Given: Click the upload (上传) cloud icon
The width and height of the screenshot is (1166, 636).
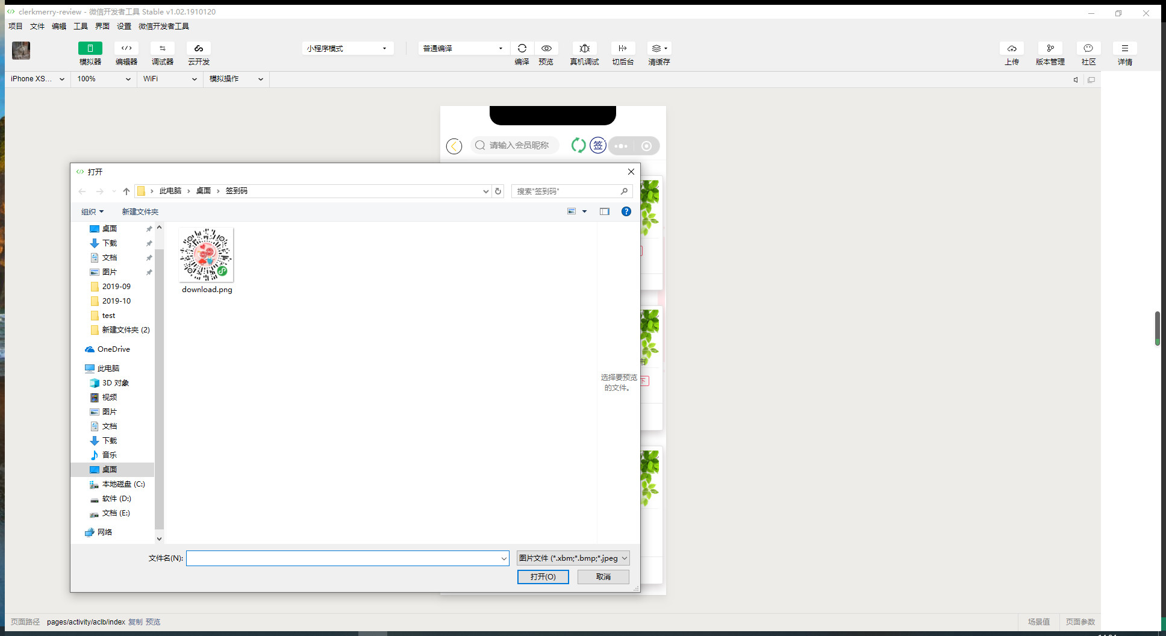Looking at the screenshot, I should 1012,48.
